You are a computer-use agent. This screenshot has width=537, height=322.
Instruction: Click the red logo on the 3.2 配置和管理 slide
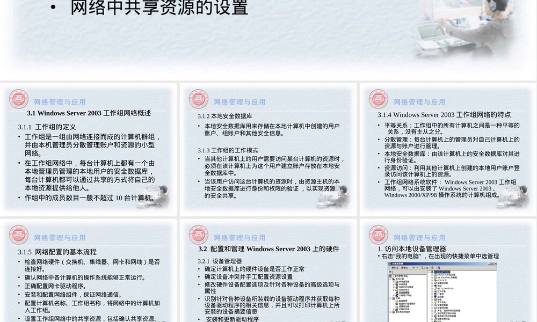click(199, 235)
